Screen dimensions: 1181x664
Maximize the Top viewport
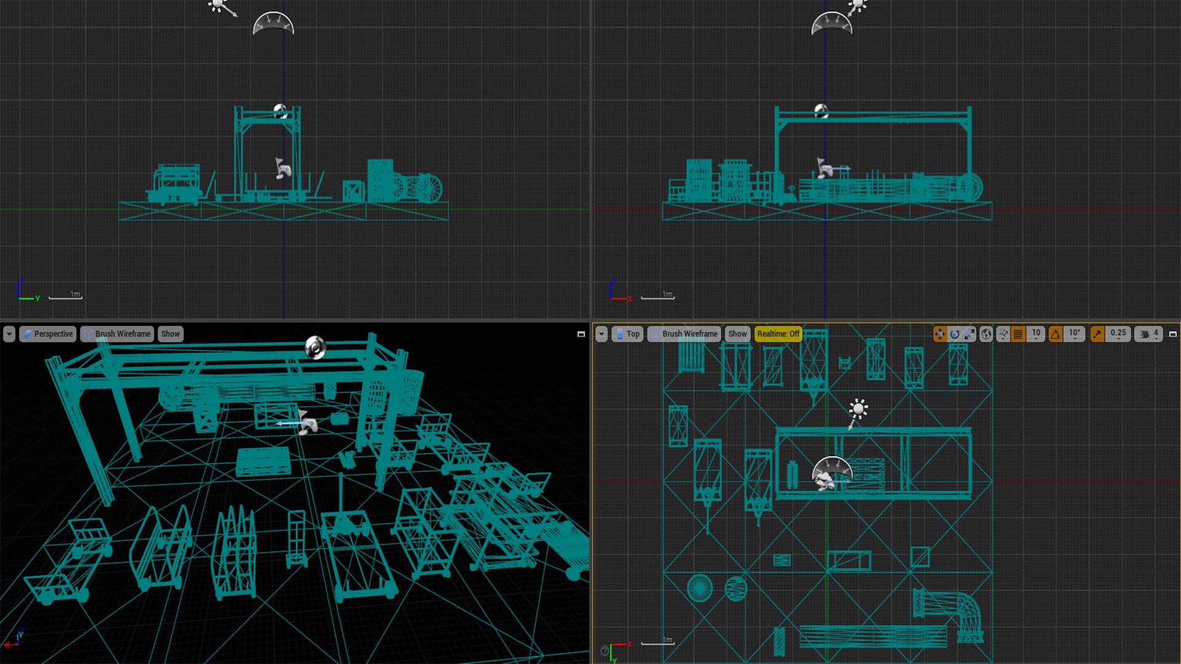1173,334
